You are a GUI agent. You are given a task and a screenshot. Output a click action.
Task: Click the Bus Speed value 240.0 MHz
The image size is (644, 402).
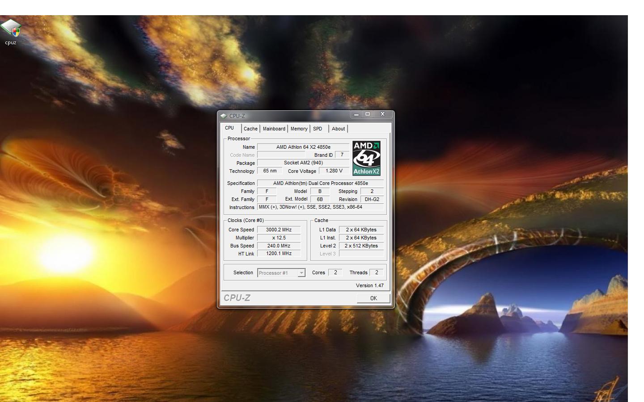tap(279, 246)
